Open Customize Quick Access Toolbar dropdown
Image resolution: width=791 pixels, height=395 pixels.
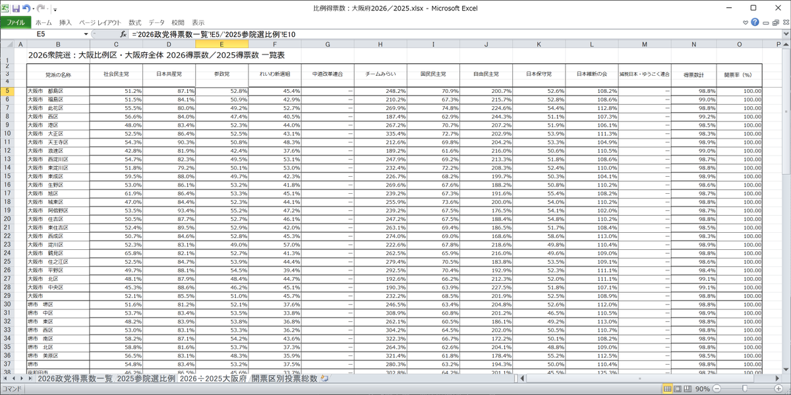tap(55, 9)
